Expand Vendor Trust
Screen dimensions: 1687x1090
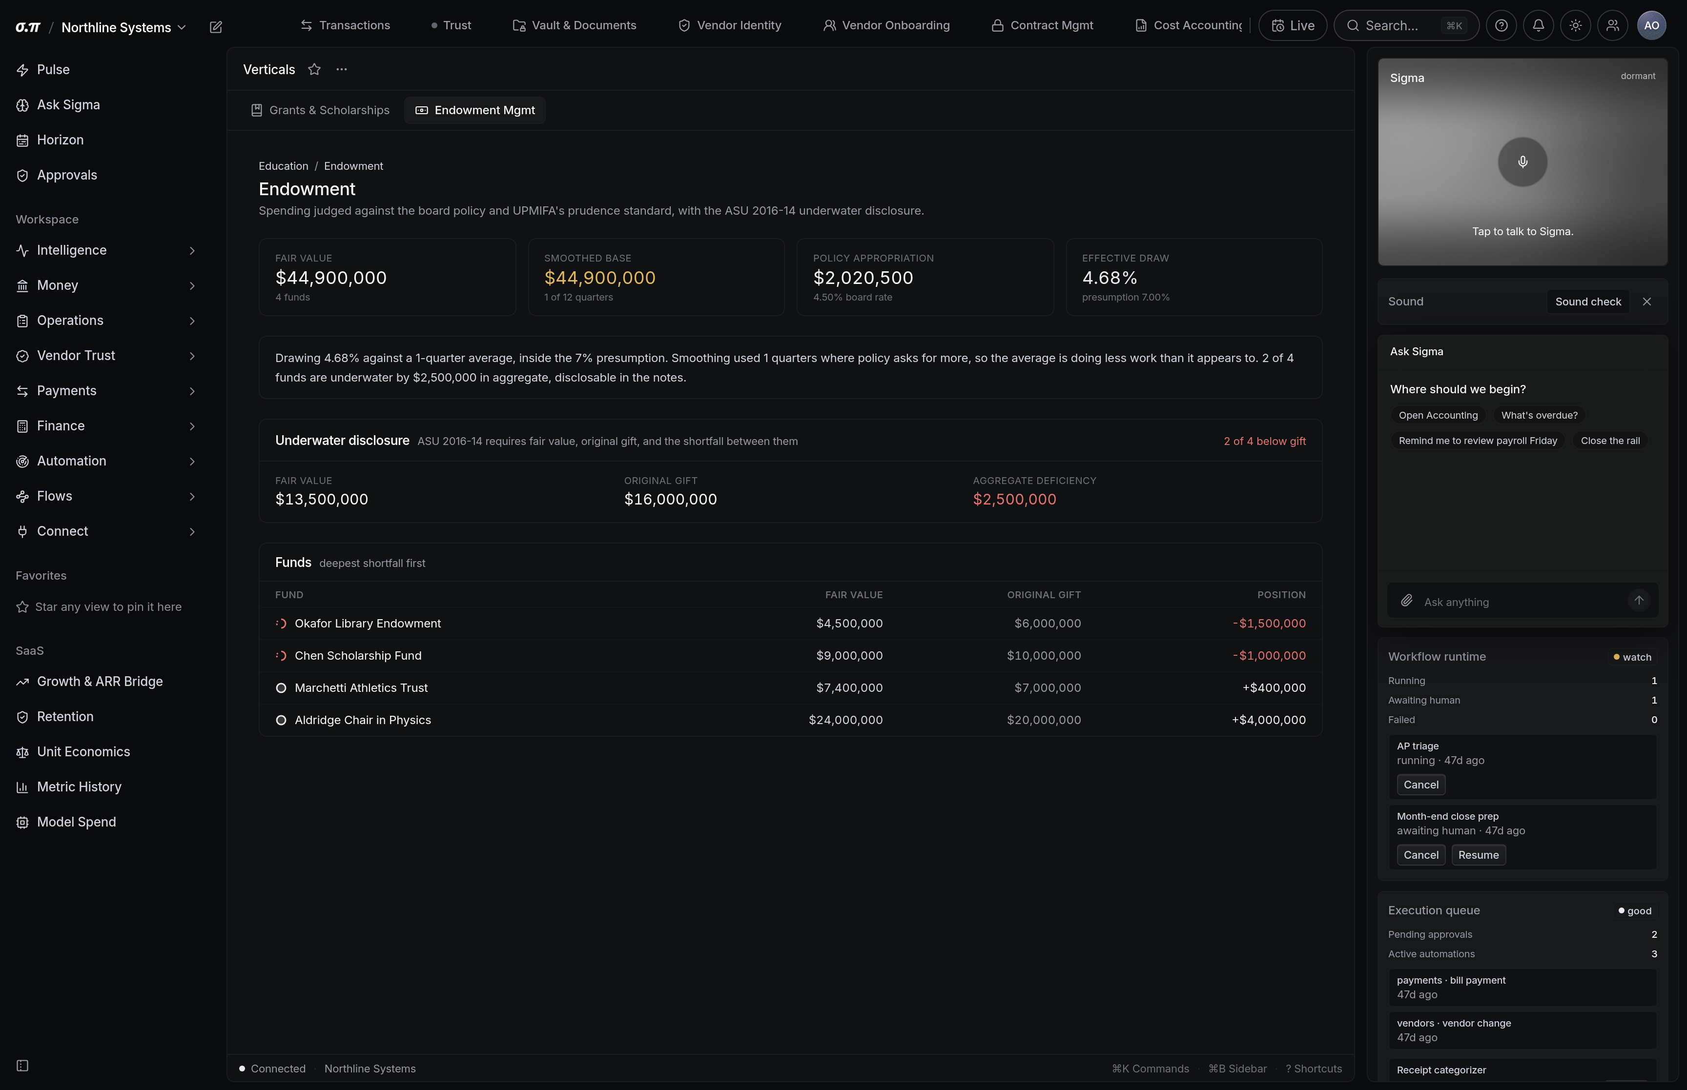[x=106, y=355]
